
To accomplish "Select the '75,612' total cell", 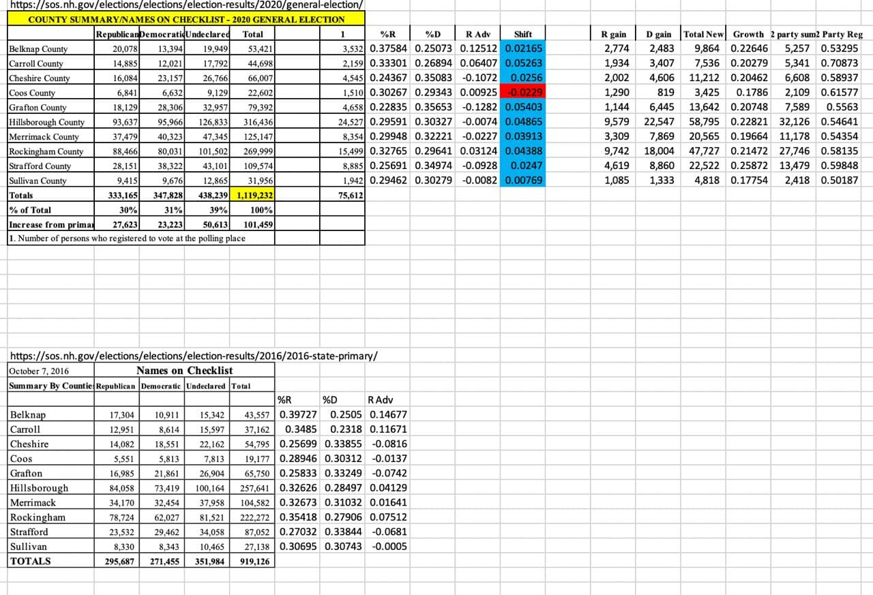I will click(x=342, y=195).
